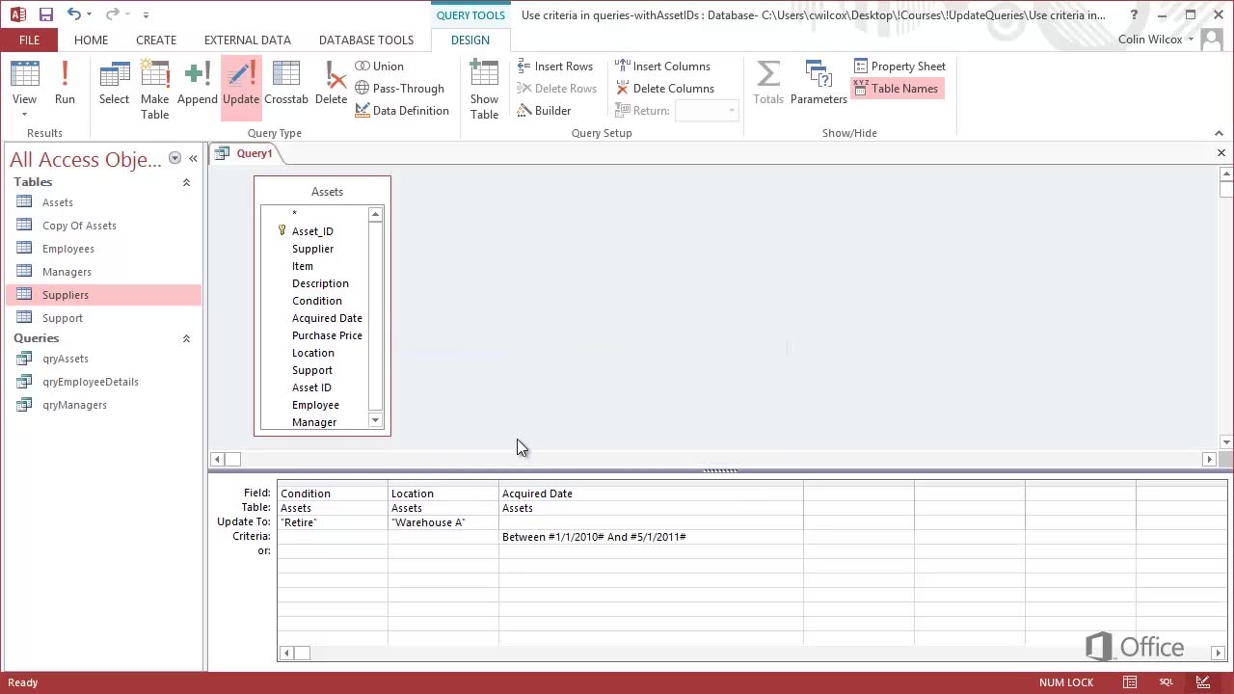The image size is (1234, 694).
Task: Save the database with the Save icon
Action: pos(45,14)
